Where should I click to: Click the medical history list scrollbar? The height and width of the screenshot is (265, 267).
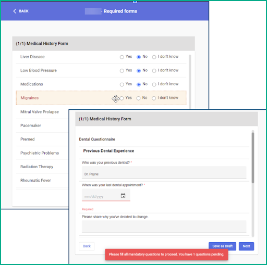click(190, 82)
